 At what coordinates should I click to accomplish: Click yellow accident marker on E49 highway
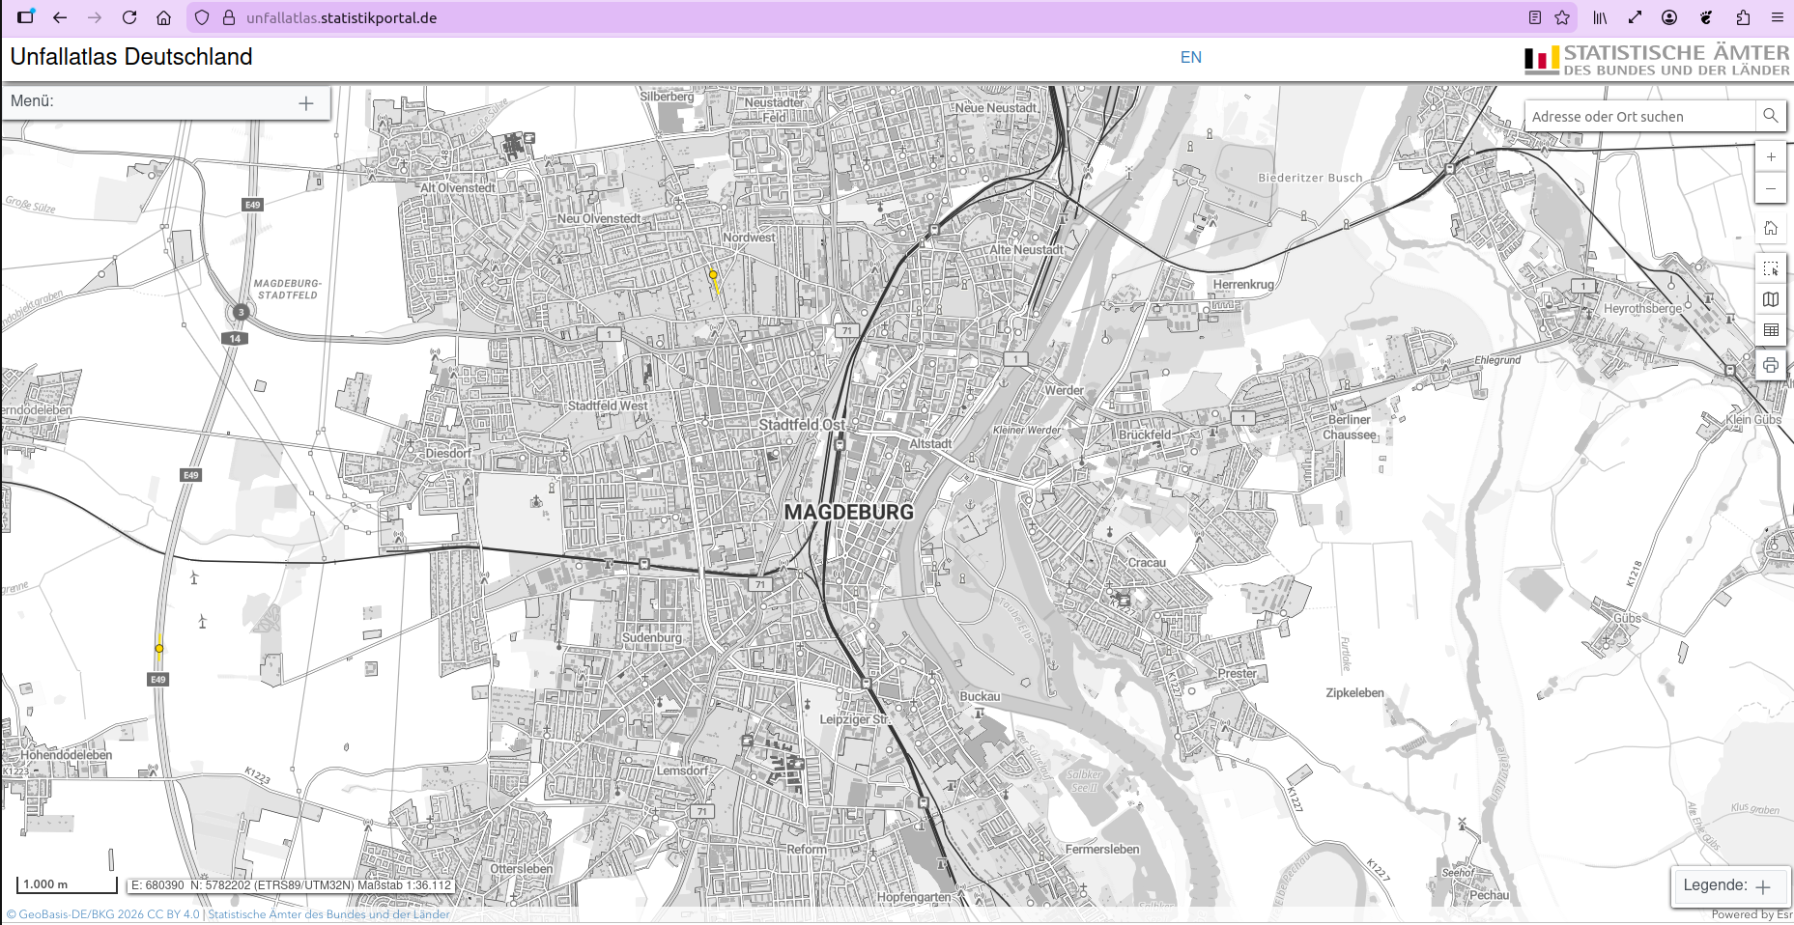pos(159,648)
